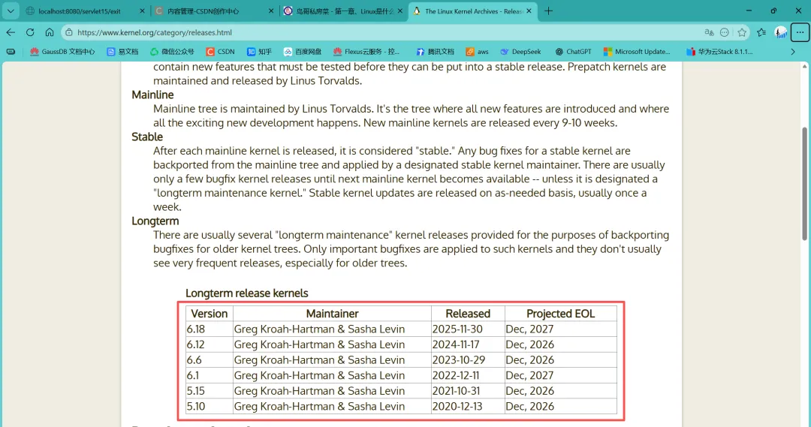Screen dimensions: 811x427
Task: Select the 6.18 version cell
Action: [x=209, y=329]
